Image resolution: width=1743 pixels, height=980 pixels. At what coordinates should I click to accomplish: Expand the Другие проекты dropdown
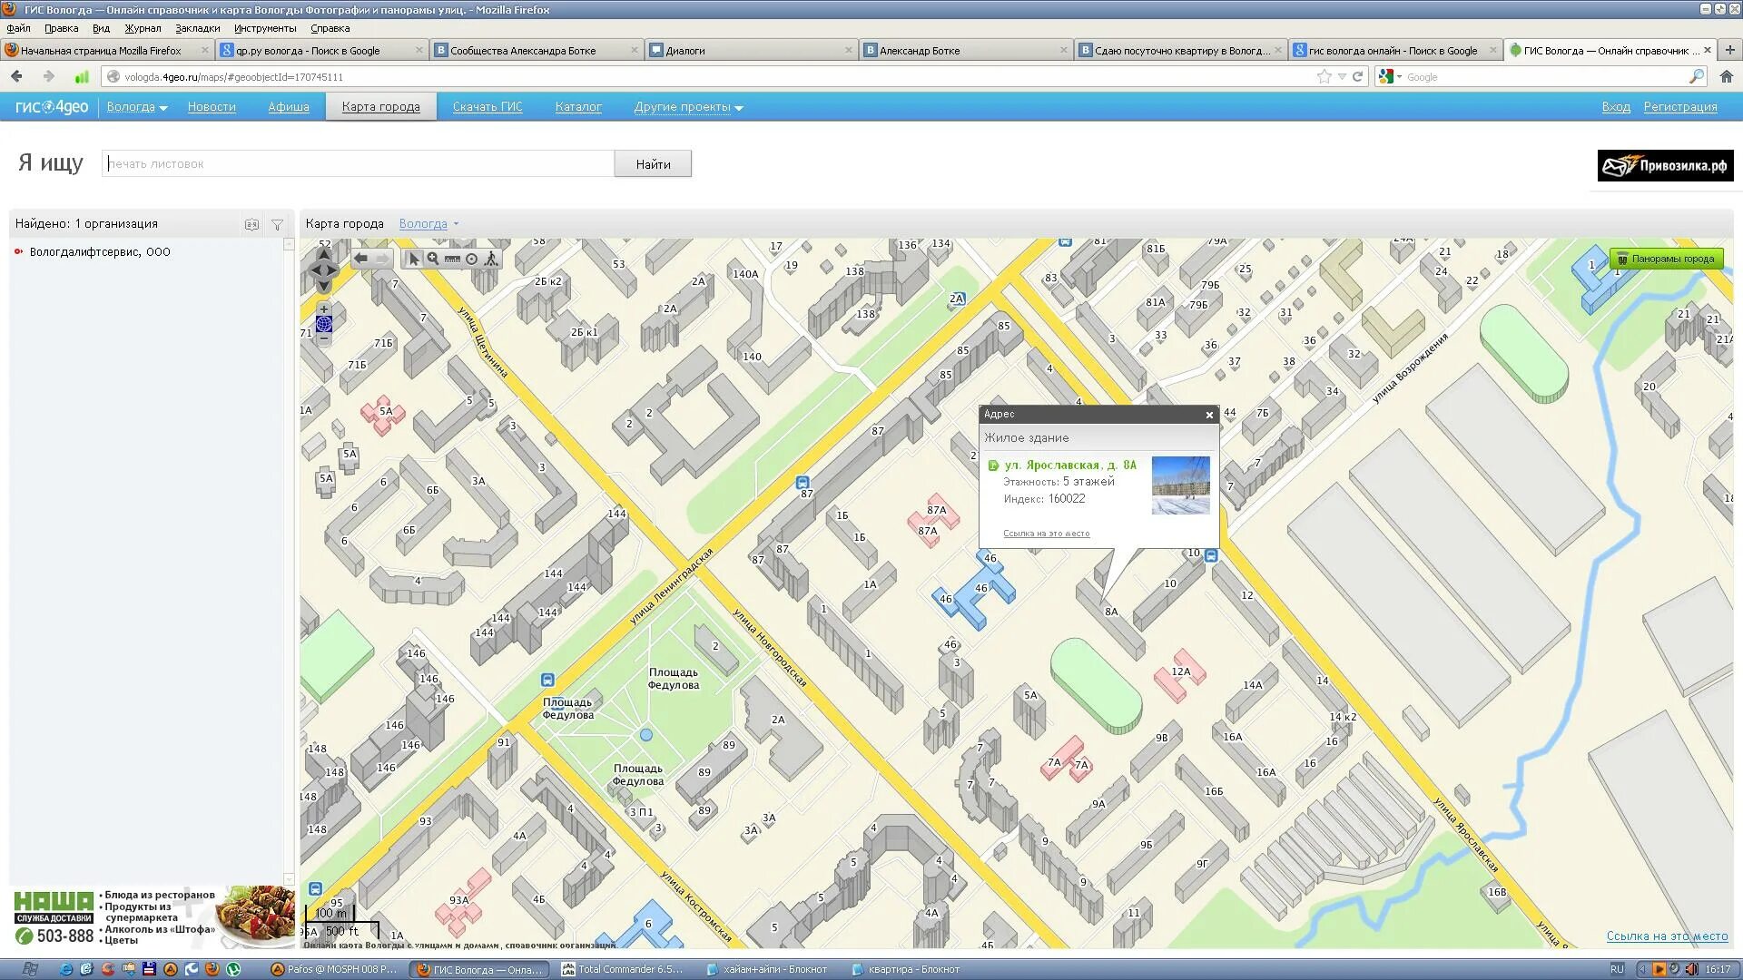(x=688, y=107)
